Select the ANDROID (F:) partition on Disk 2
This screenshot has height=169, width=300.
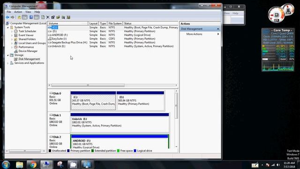[x=120, y=142]
